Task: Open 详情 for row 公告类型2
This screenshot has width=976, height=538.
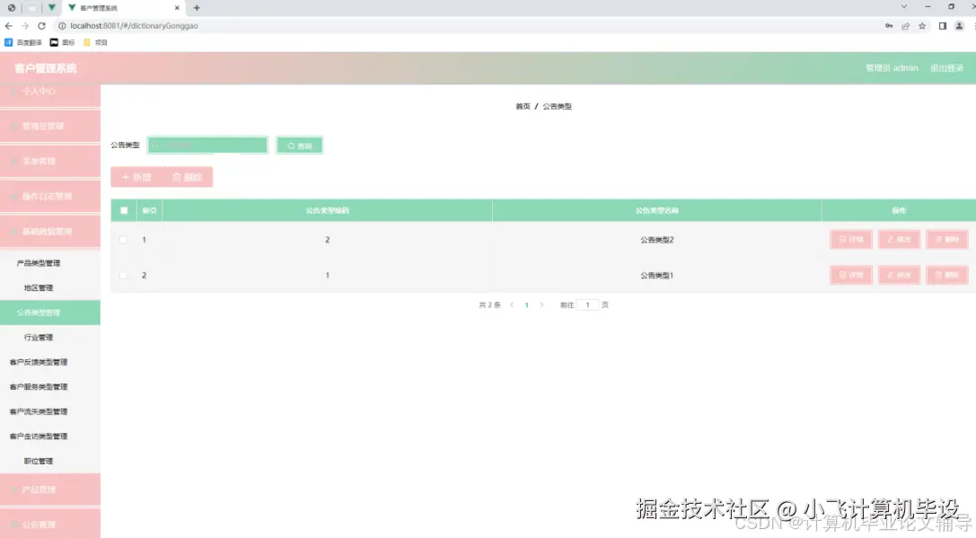Action: (x=851, y=240)
